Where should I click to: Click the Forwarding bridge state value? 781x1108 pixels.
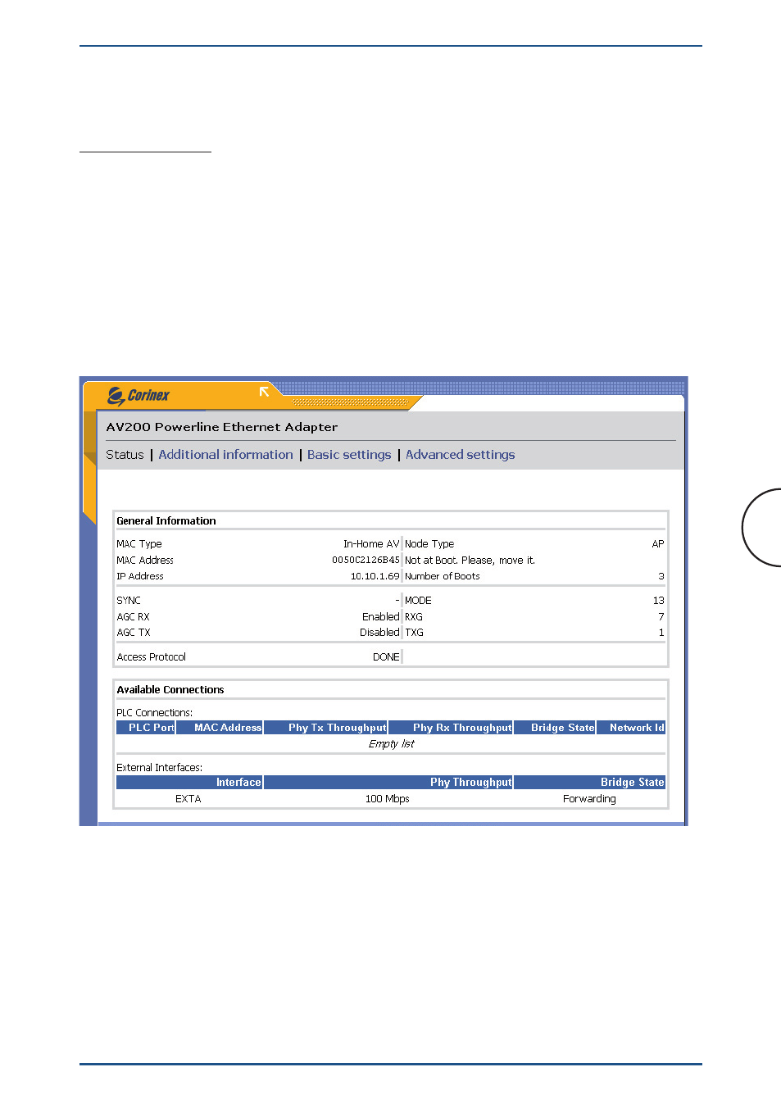(x=589, y=799)
